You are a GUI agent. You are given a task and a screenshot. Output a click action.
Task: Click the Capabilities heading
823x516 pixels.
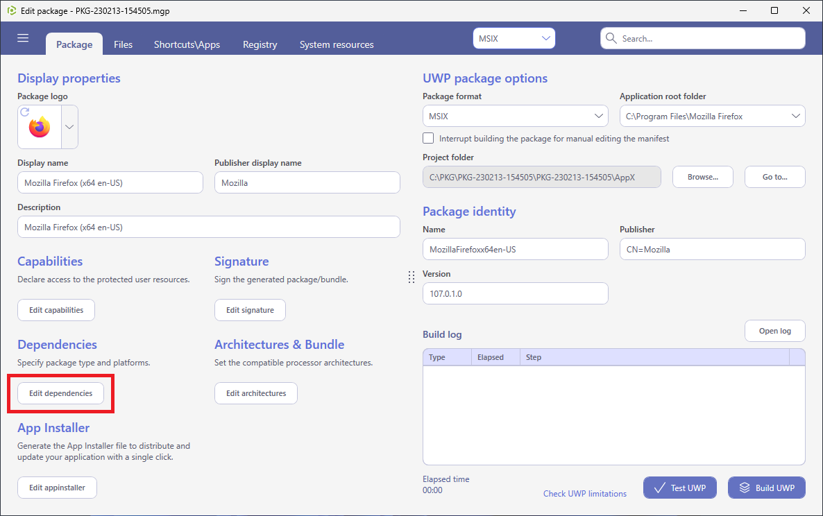pos(50,261)
